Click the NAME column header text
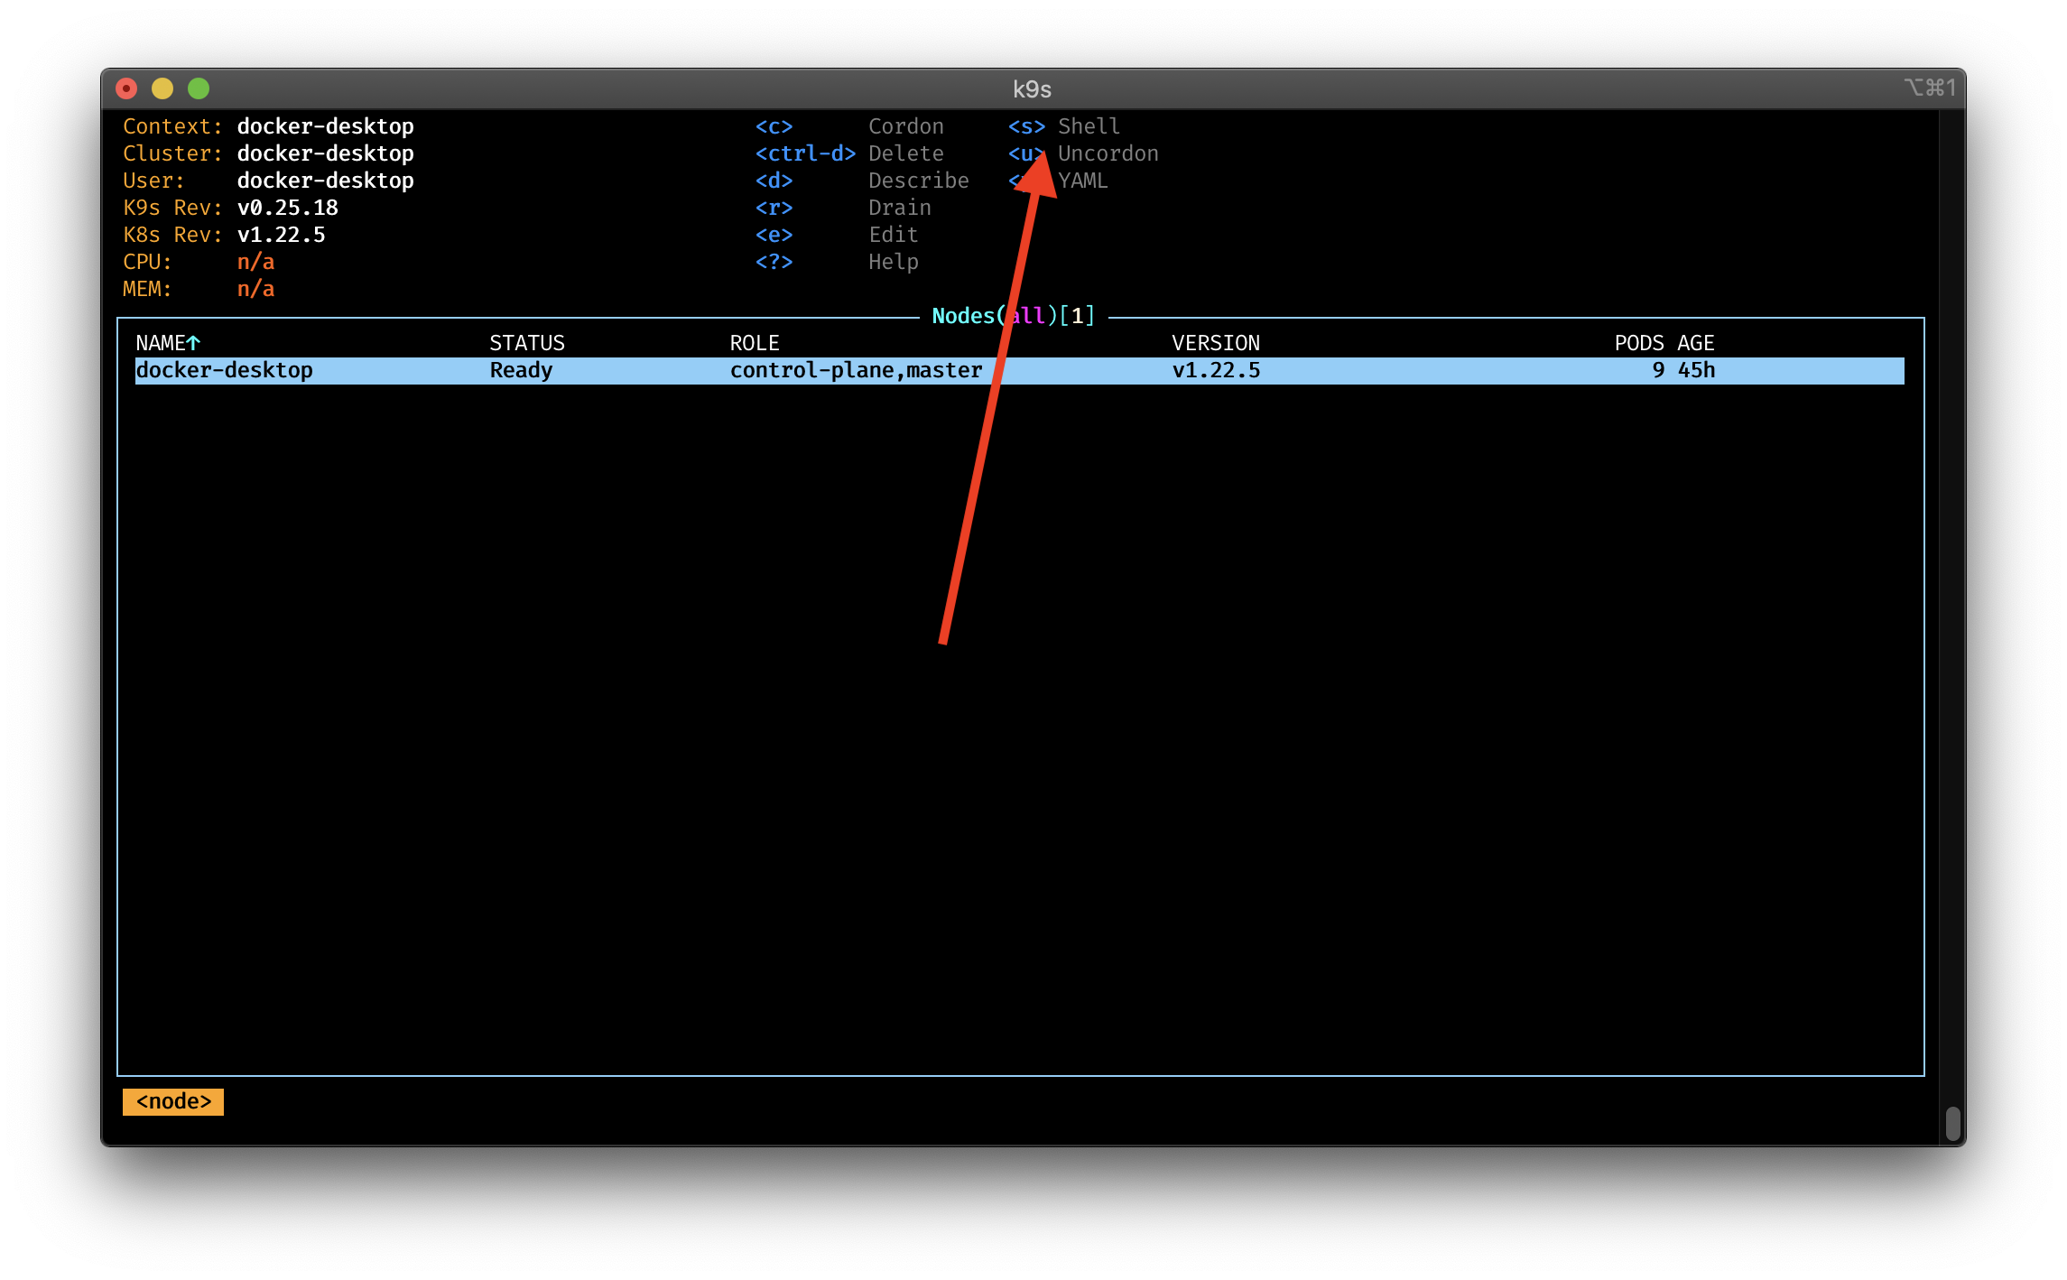Screen dimensions: 2067x1280 click(161, 343)
